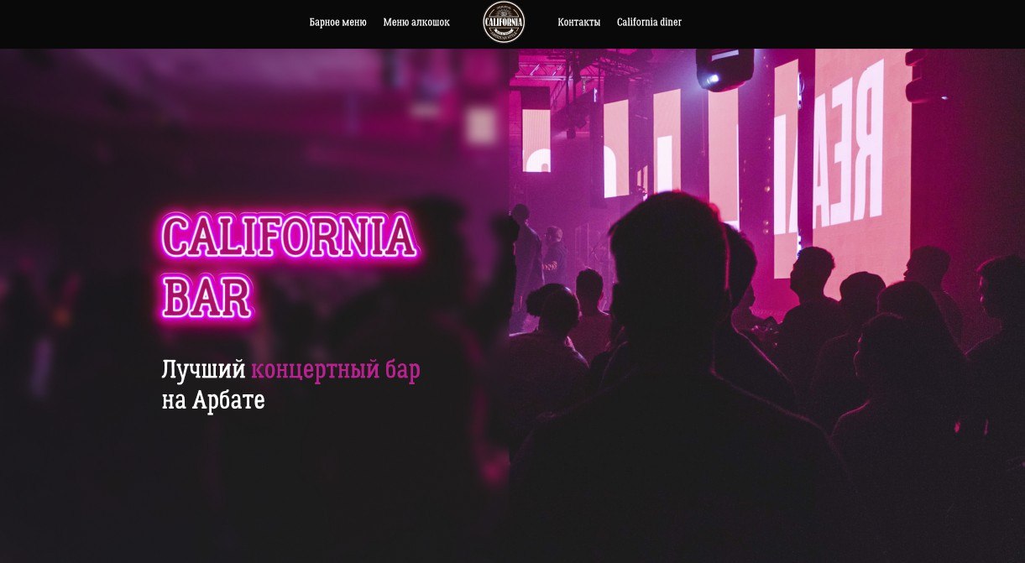This screenshot has height=563, width=1025.
Task: Click the letter C in the neon CALIFORNIA
Action: (178, 236)
